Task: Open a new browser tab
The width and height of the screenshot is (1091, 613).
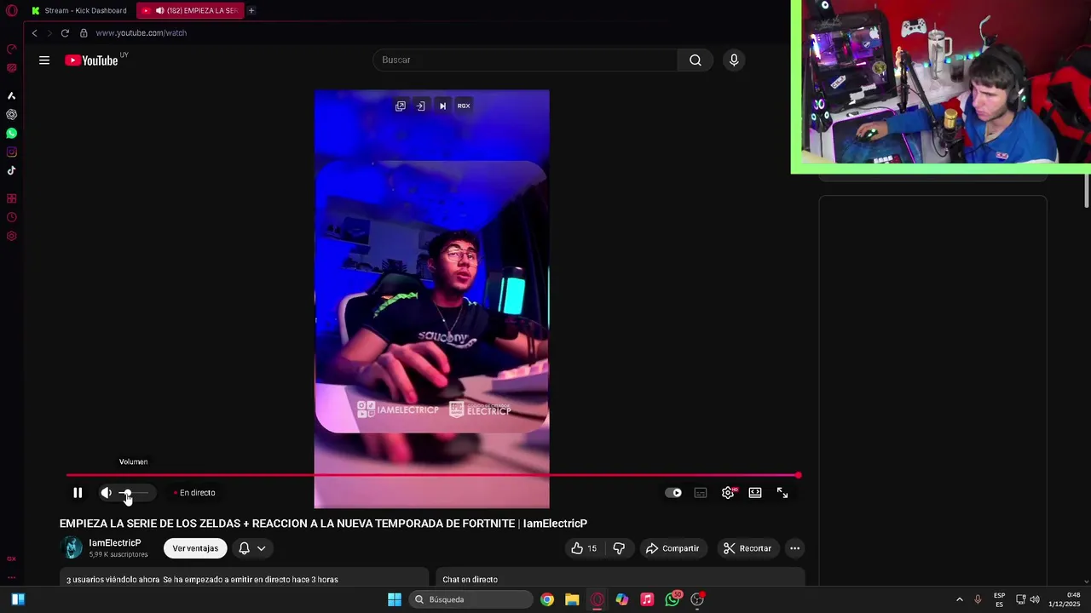Action: click(251, 11)
